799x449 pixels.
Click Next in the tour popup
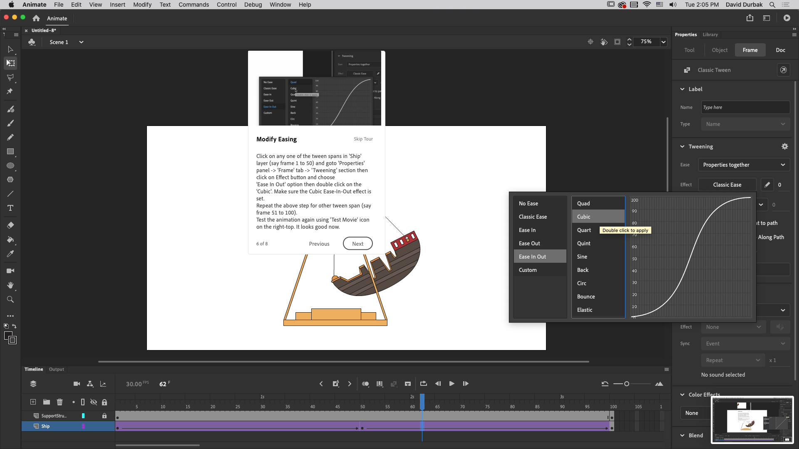coord(357,244)
